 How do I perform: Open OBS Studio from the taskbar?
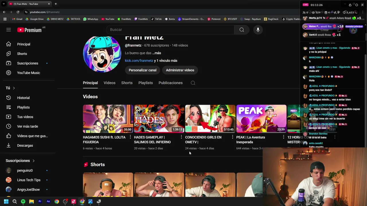[x=65, y=201]
